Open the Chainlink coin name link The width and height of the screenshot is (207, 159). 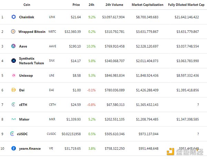coord(29,17)
